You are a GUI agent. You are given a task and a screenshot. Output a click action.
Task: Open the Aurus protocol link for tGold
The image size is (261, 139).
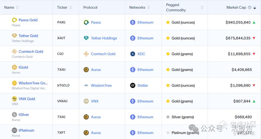click(x=96, y=70)
